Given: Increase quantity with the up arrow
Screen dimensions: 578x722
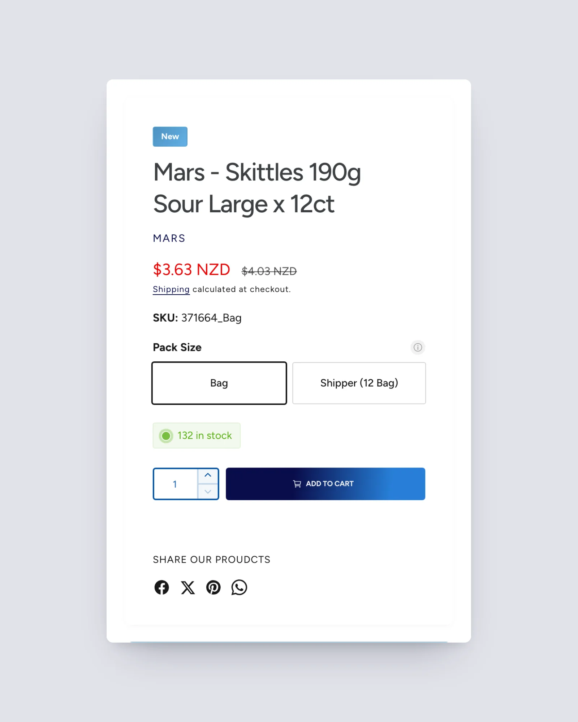Looking at the screenshot, I should tap(208, 476).
